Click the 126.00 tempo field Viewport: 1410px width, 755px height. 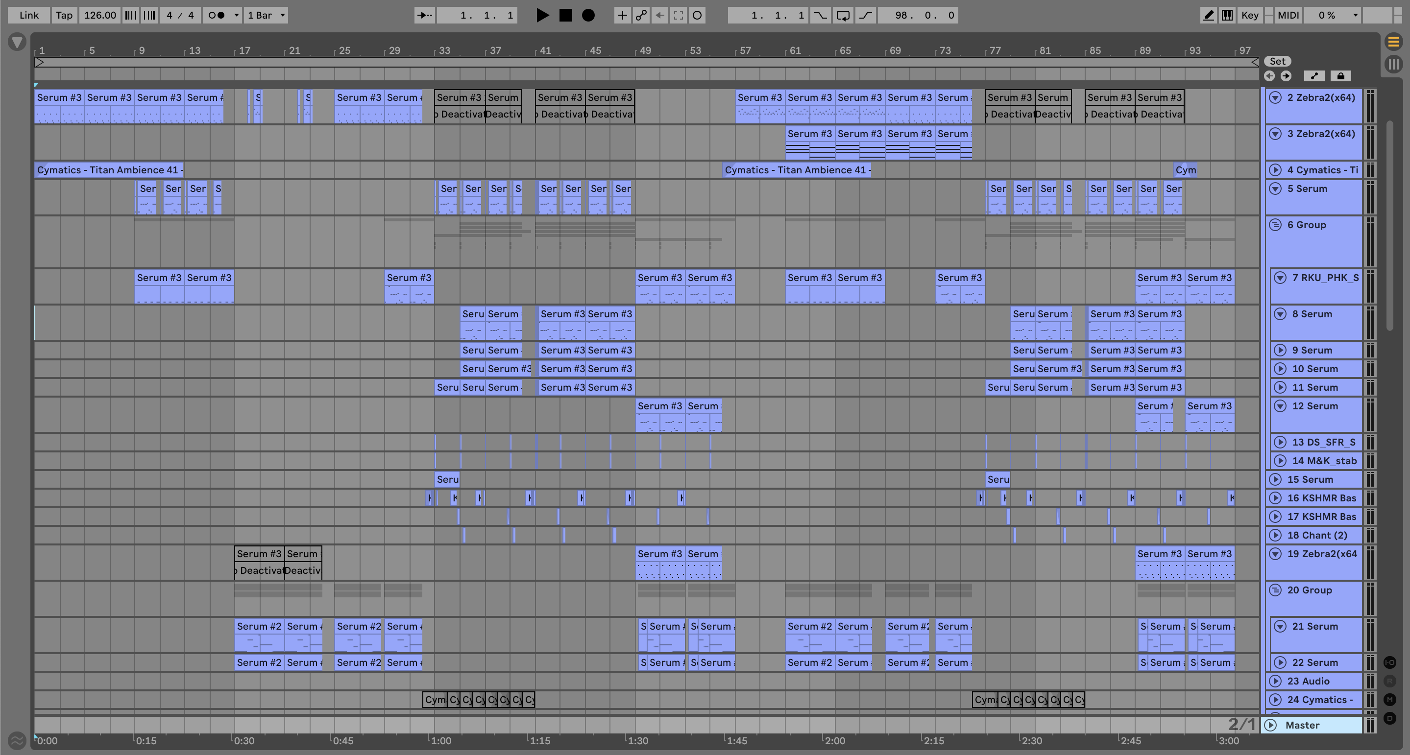99,15
